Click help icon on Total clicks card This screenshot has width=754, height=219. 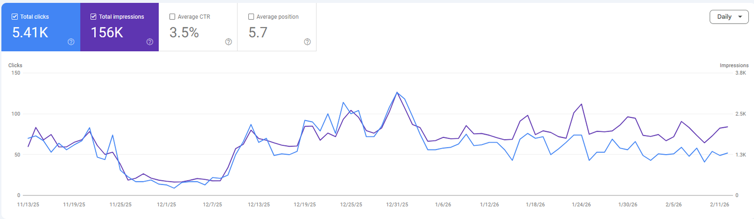[x=71, y=42]
